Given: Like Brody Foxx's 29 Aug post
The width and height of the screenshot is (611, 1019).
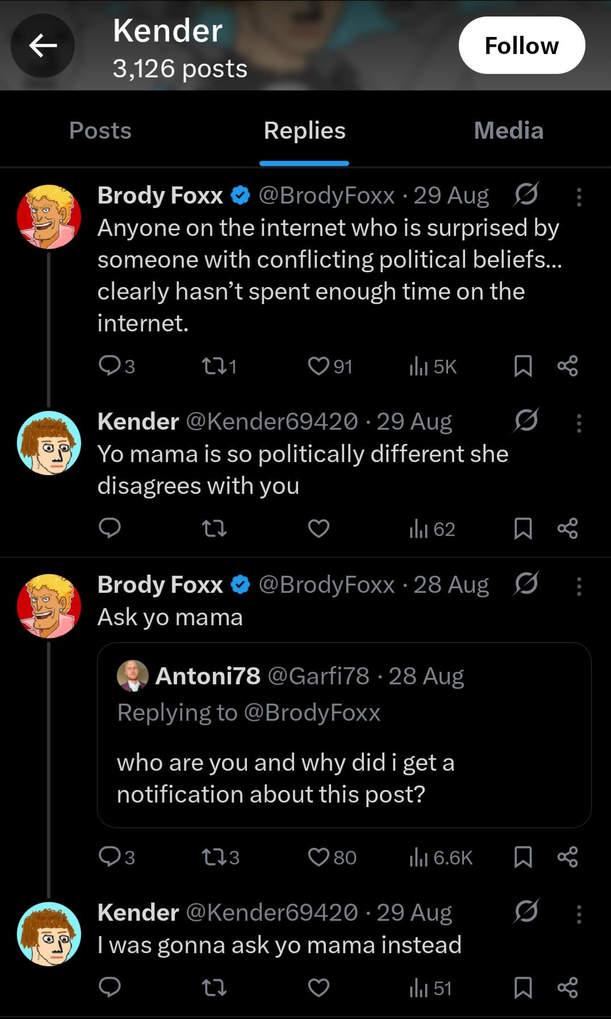Looking at the screenshot, I should 330,367.
